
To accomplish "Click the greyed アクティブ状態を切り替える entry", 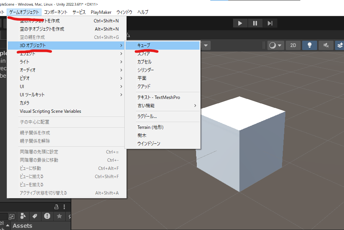I will point(67,193).
